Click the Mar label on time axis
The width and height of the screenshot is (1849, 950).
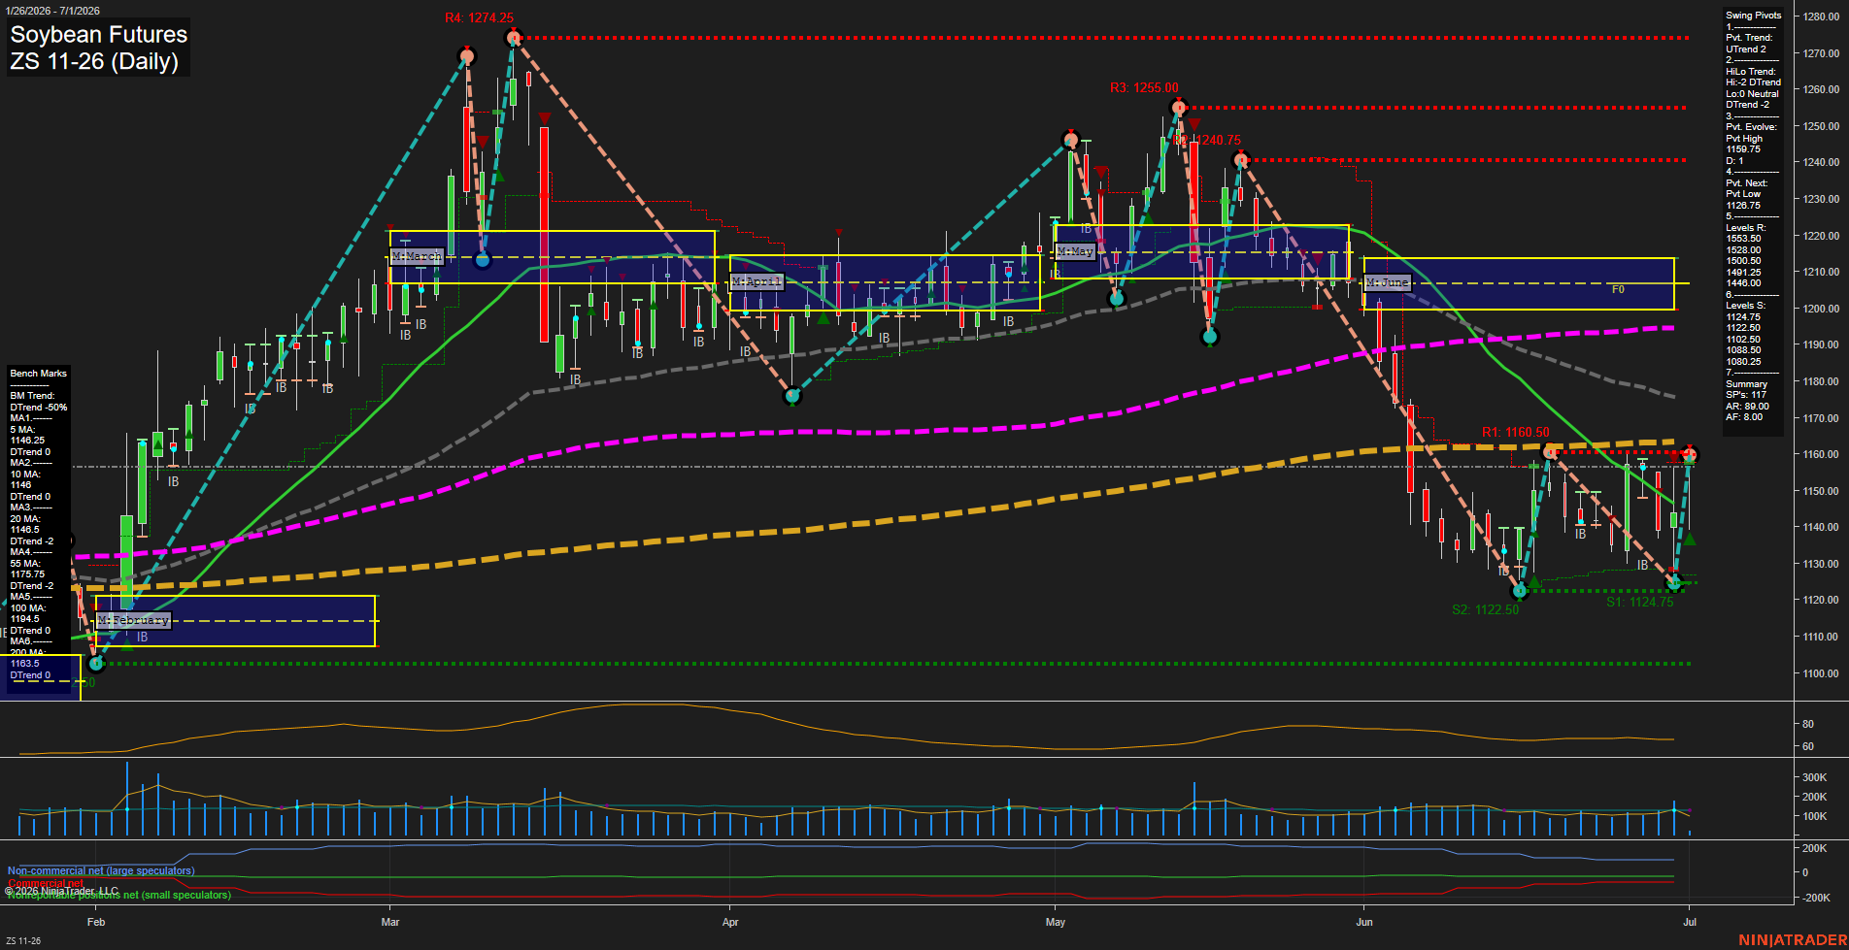390,922
